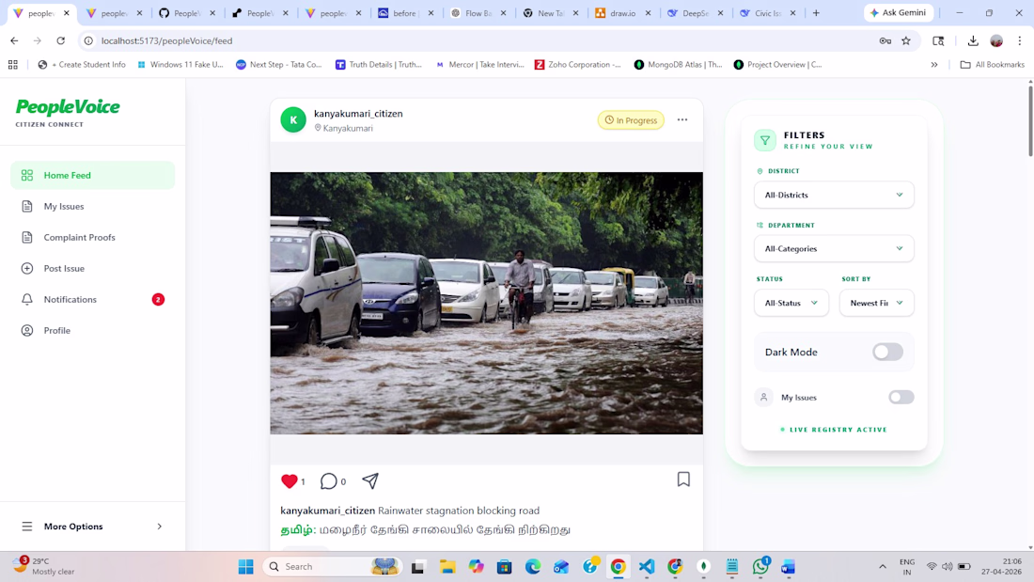This screenshot has height=582, width=1034.
Task: Open the weather widget showing 29°C
Action: click(45, 566)
